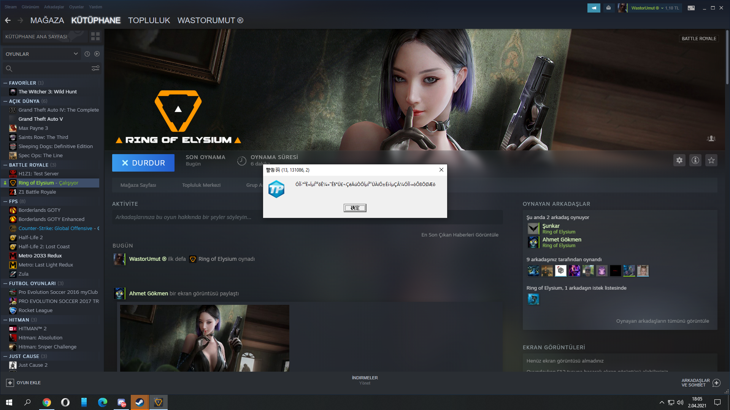Screen dimensions: 730x410
Task: Collapse the FAVORİLER category
Action: (x=5, y=83)
